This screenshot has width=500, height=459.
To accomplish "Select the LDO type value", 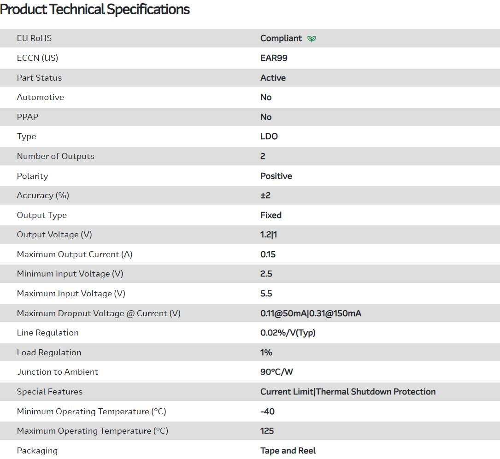I will tap(269, 136).
